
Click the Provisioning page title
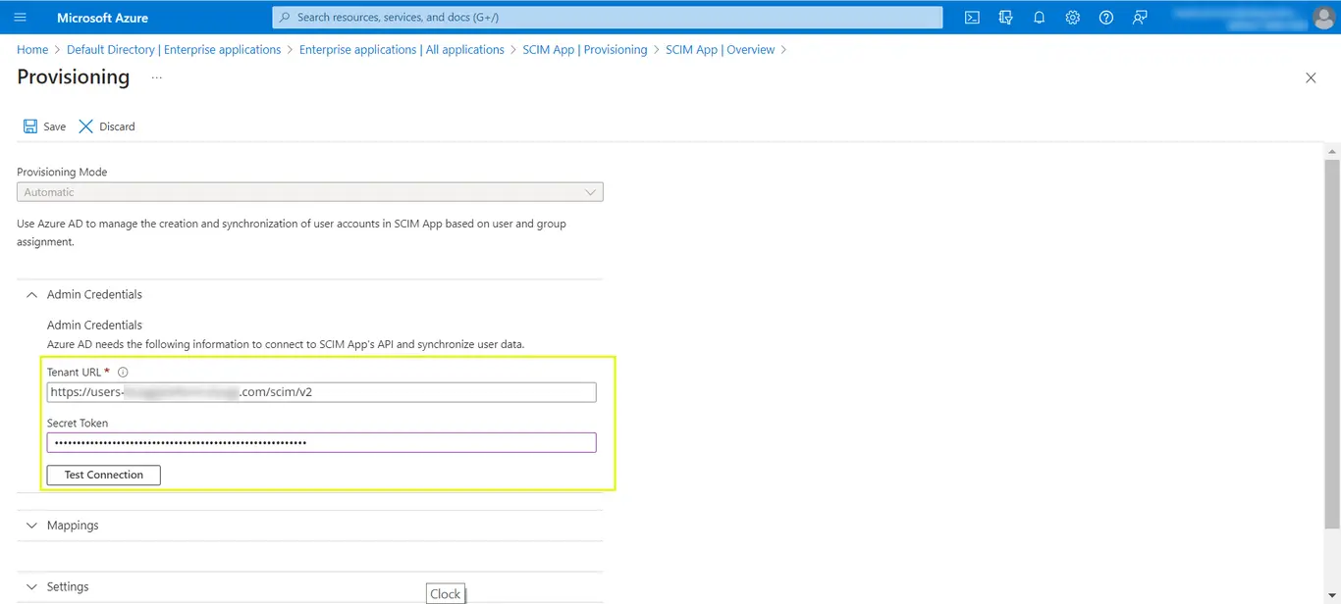pos(74,77)
